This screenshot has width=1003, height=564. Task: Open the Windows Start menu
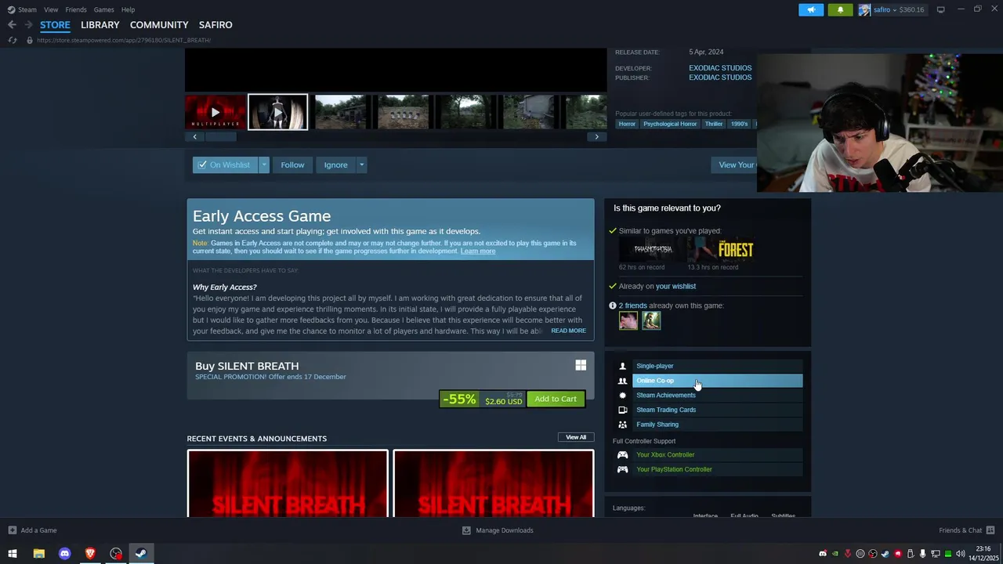(x=13, y=554)
